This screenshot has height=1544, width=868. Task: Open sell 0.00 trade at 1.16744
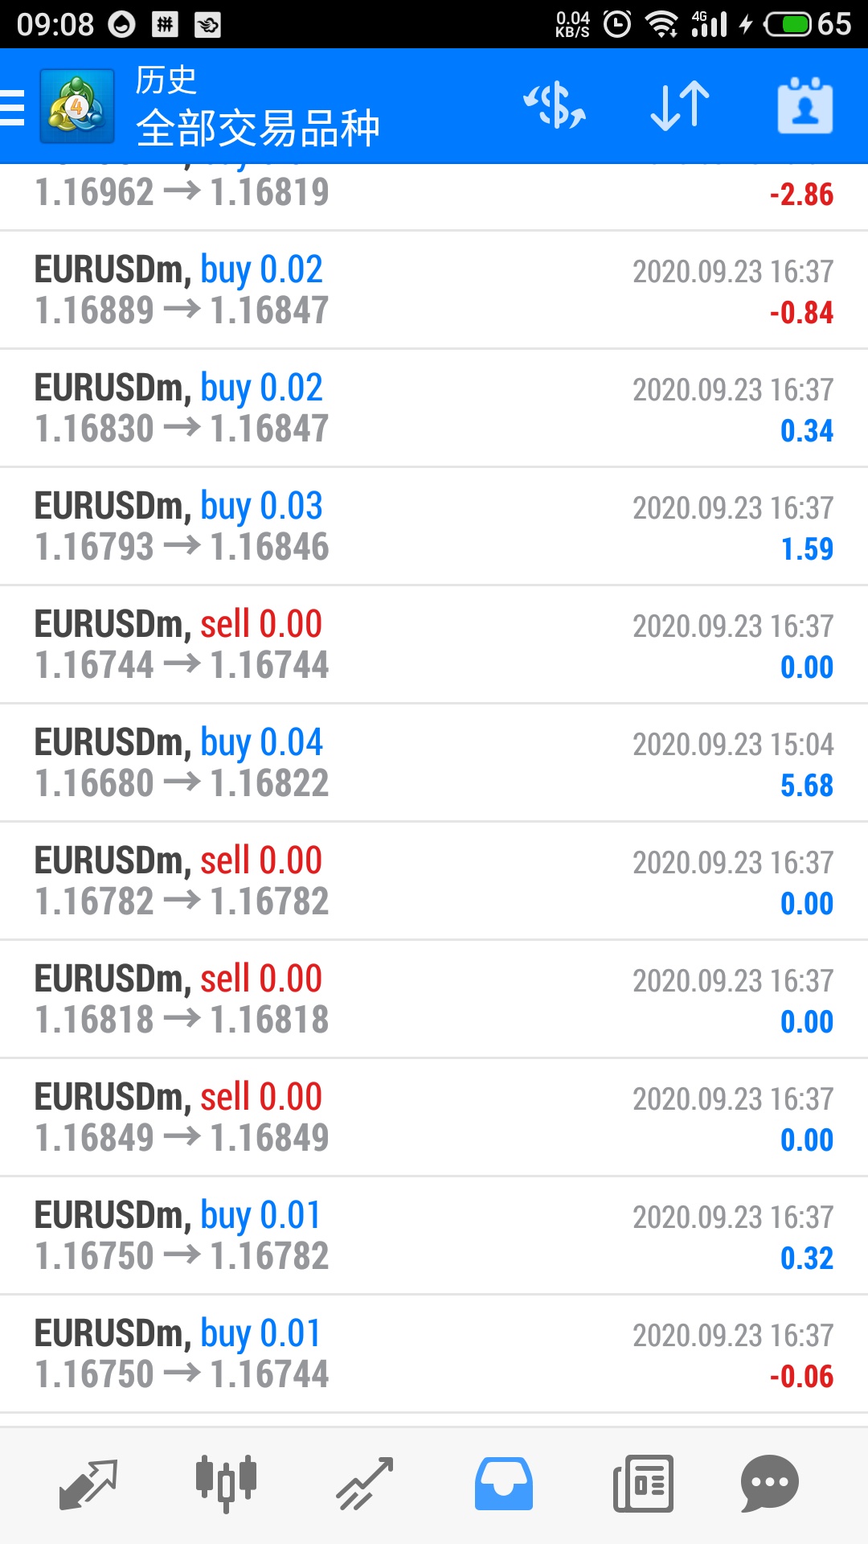434,645
